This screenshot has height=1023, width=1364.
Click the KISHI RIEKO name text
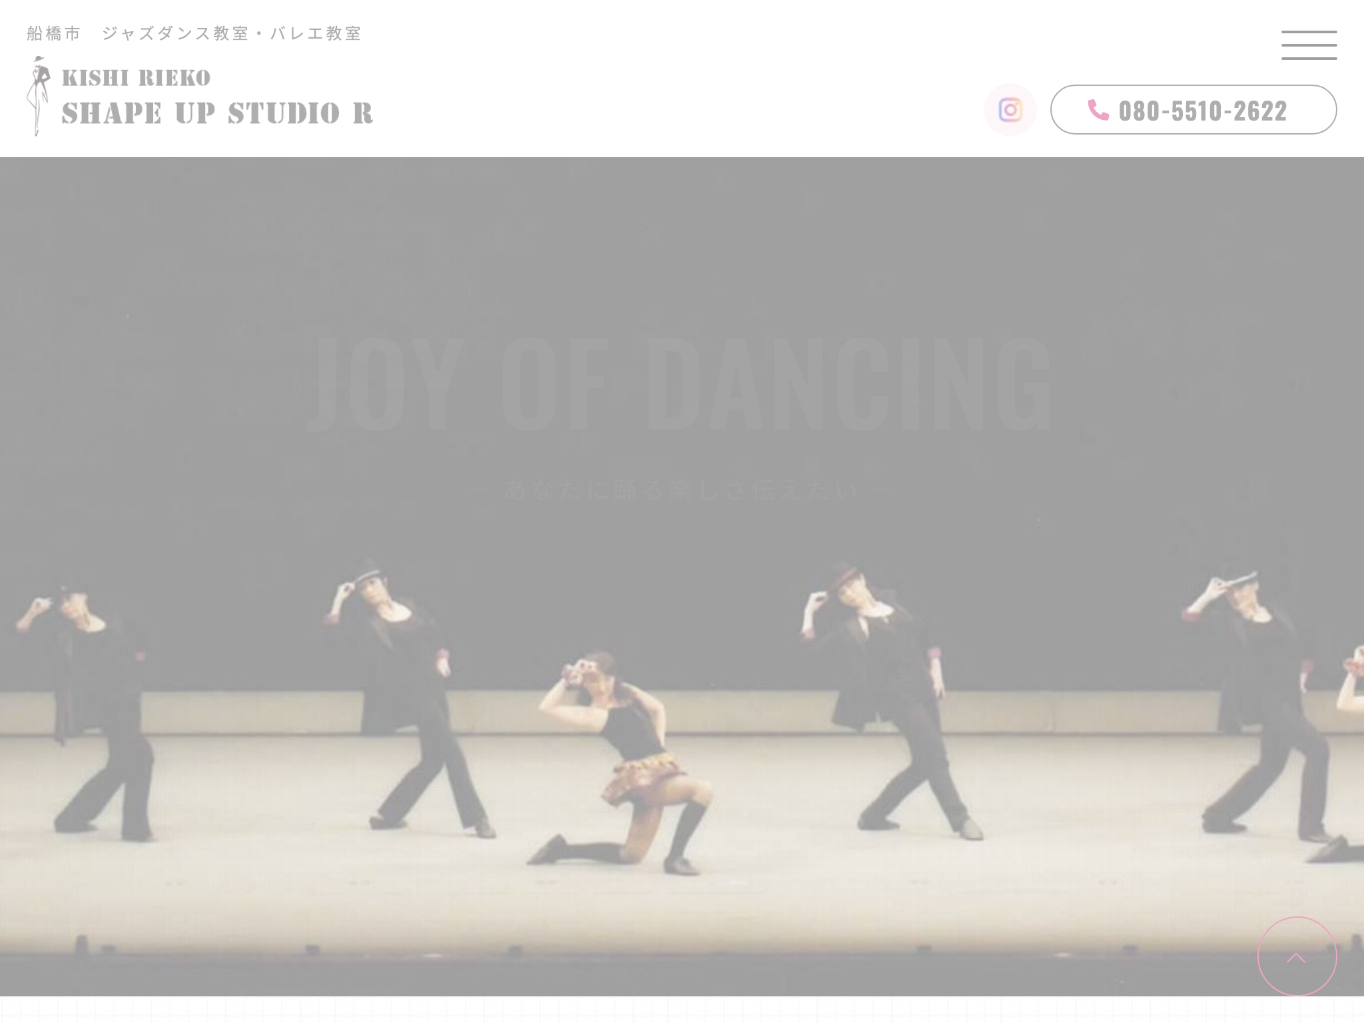point(136,78)
